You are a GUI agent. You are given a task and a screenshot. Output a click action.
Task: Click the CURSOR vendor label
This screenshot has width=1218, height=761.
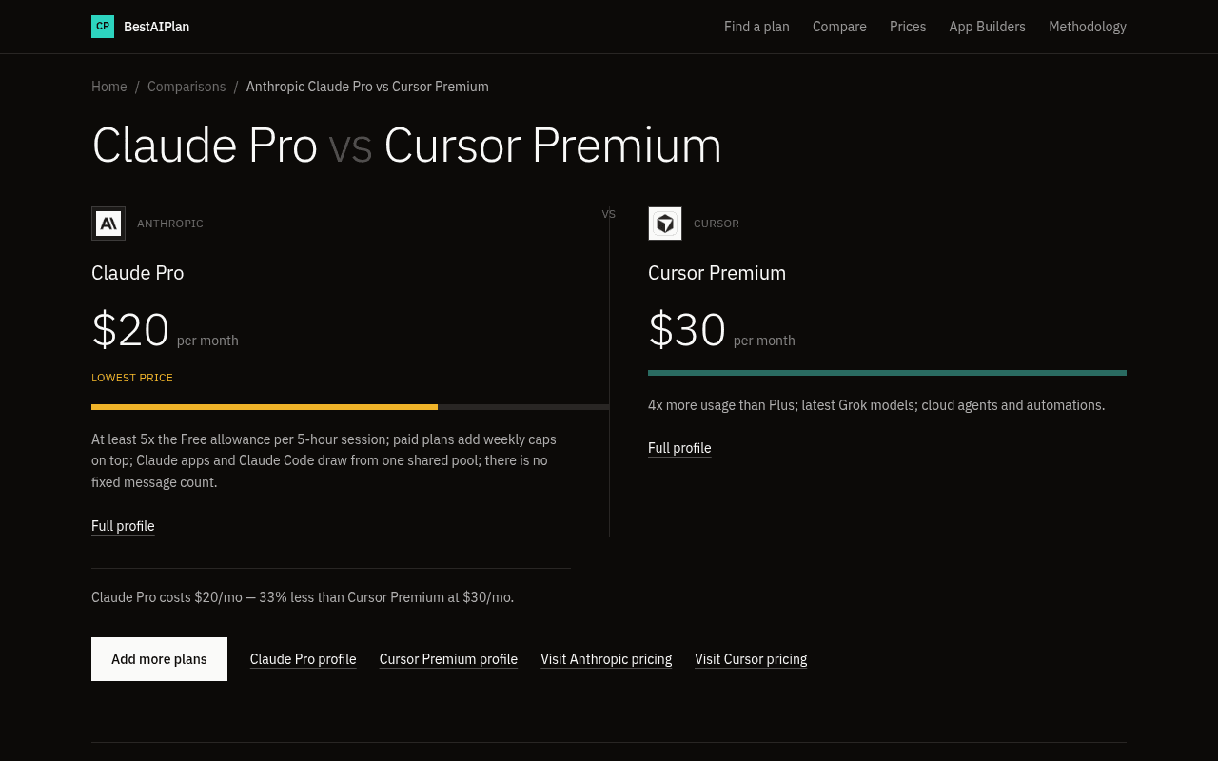click(717, 224)
